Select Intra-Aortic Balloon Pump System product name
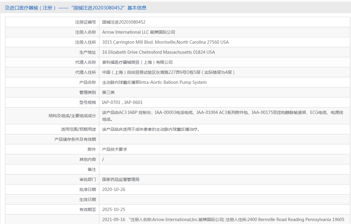This screenshot has width=351, height=224. point(154,82)
